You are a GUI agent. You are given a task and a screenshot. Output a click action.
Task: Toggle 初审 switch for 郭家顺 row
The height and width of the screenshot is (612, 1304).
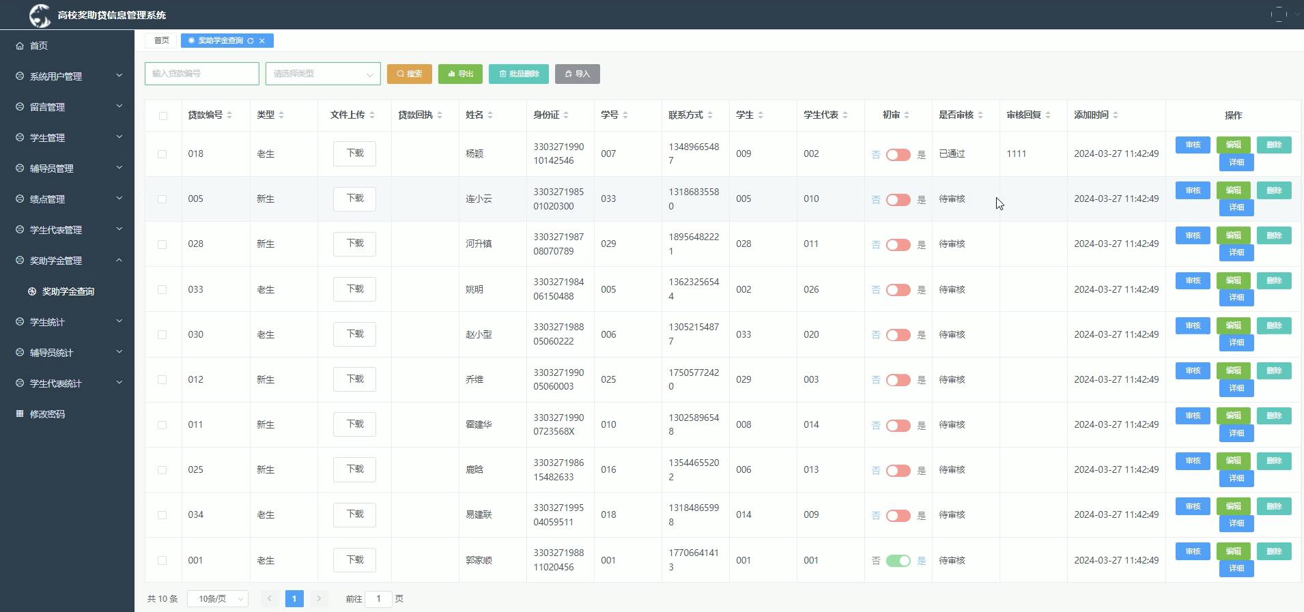click(x=898, y=561)
